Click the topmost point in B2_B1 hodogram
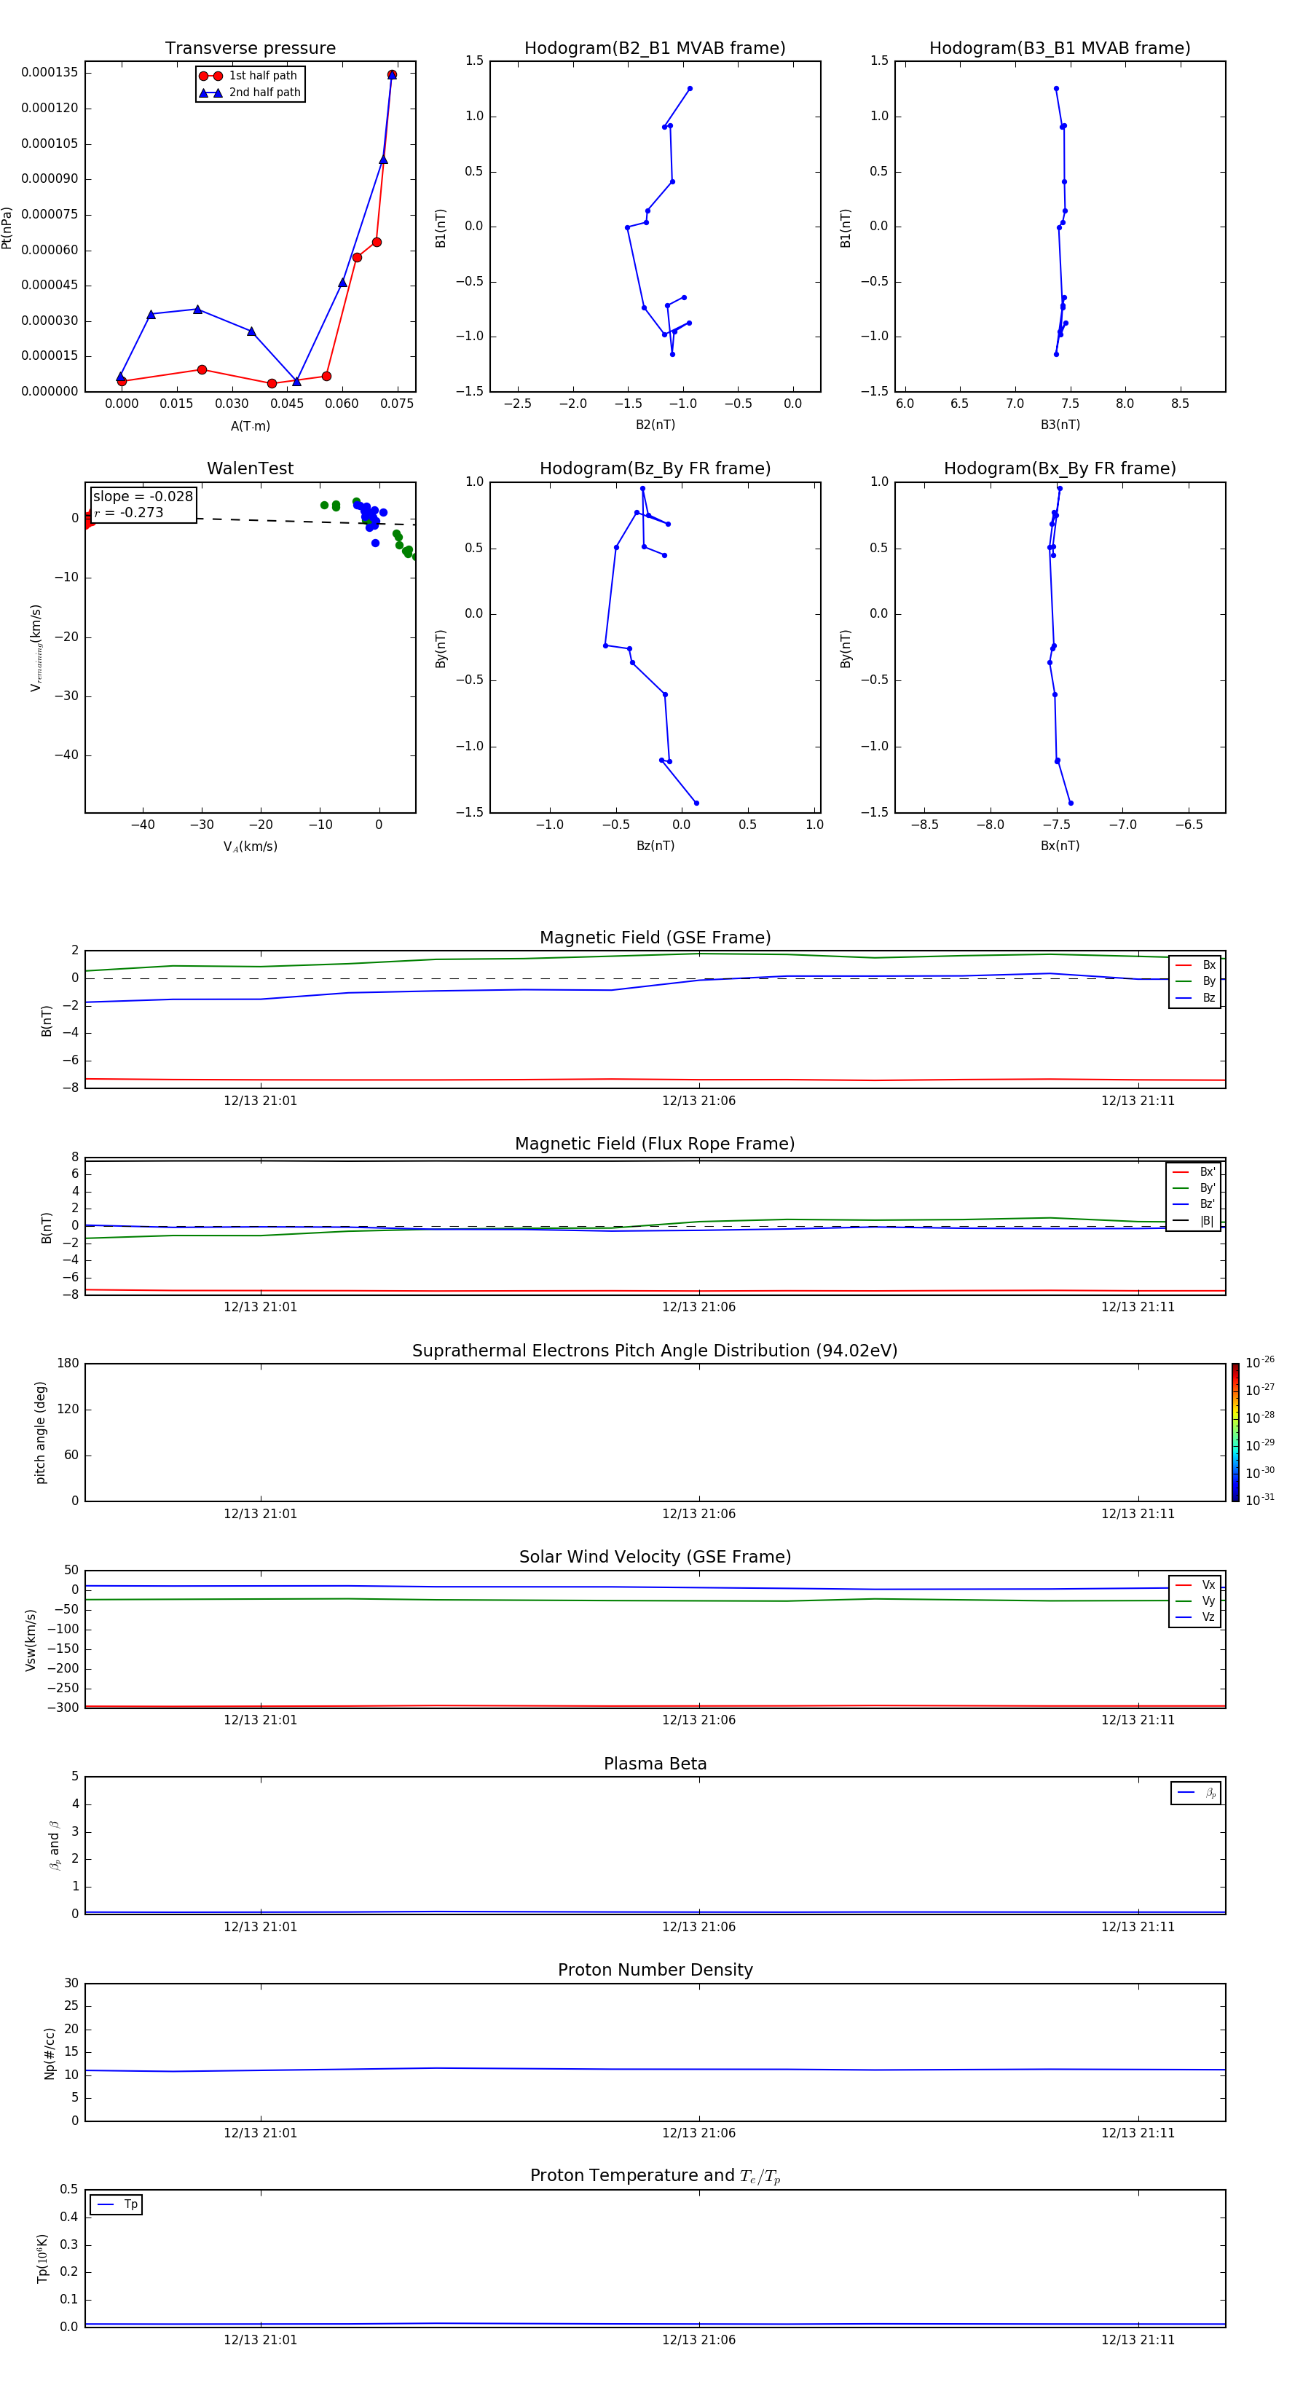 pos(690,89)
